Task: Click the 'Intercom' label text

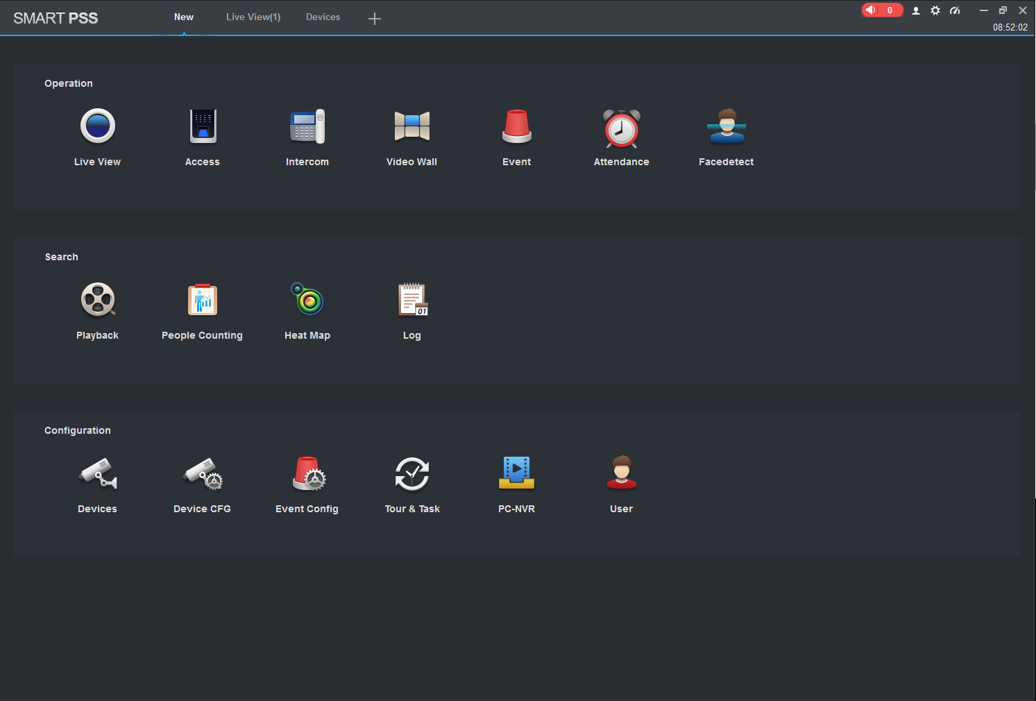Action: [x=307, y=162]
